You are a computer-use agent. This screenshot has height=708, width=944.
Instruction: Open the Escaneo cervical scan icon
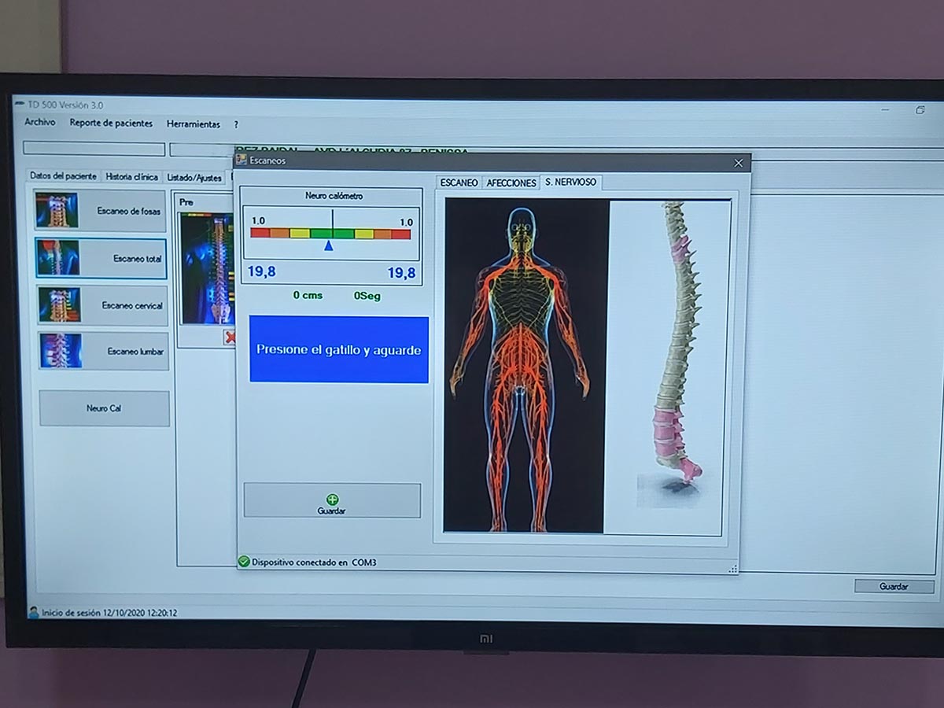click(59, 305)
